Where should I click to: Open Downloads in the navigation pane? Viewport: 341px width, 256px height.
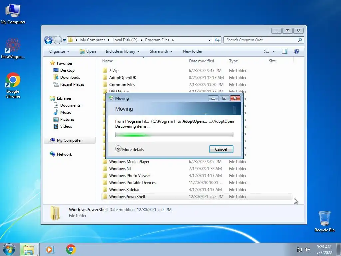(x=70, y=77)
